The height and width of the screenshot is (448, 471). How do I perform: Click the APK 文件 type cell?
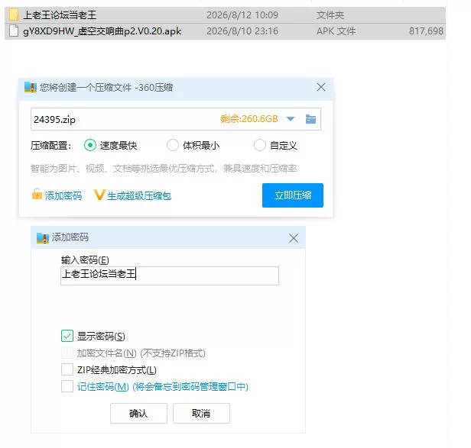coord(336,31)
